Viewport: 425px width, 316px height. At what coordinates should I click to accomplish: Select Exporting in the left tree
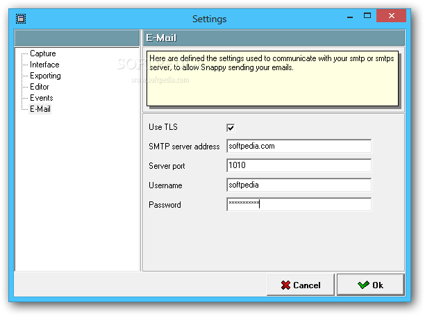point(45,76)
